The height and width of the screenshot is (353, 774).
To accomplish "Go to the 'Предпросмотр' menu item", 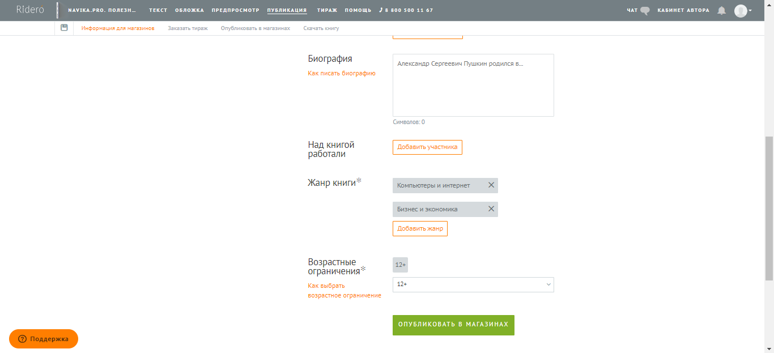I will [235, 10].
